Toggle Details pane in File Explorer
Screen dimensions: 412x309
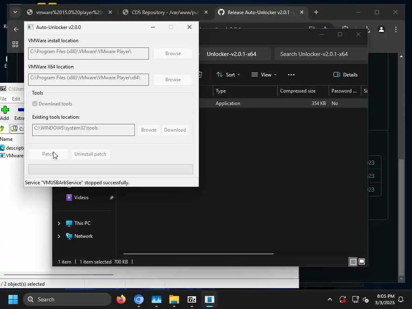click(x=346, y=74)
